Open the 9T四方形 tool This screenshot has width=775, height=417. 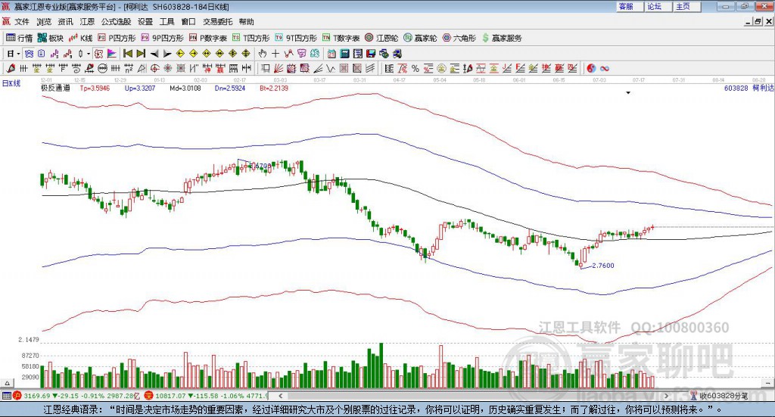coord(296,38)
